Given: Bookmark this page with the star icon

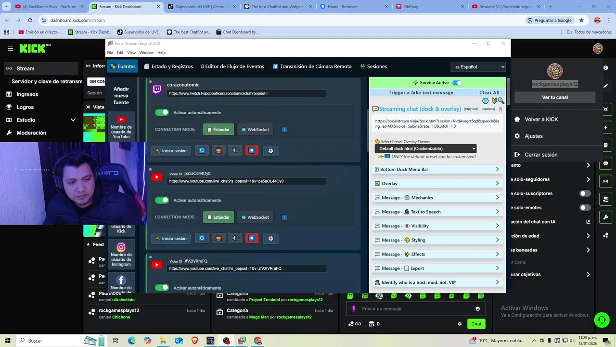Looking at the screenshot, I should (581, 20).
